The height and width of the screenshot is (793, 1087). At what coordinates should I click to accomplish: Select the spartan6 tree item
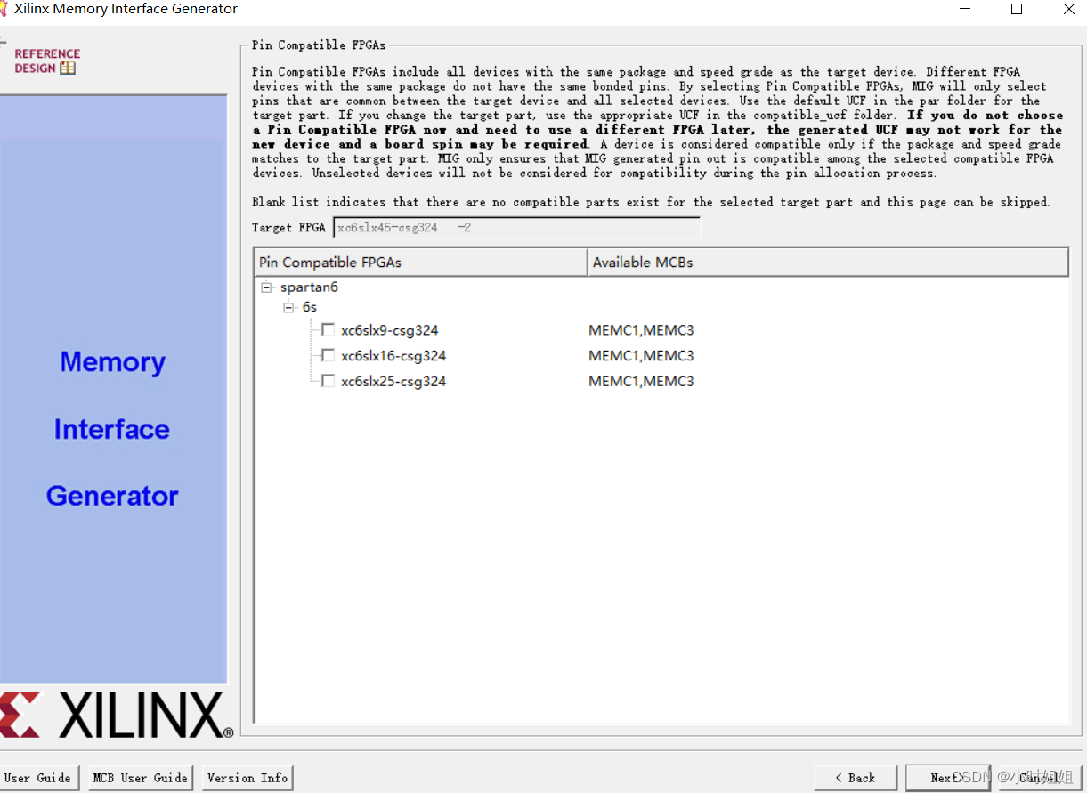click(x=309, y=287)
